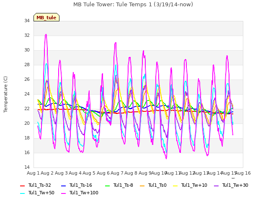The width and height of the screenshot is (268, 201).
Task: Select the Tul1_Ts0 legend label
Action: pyautogui.click(x=157, y=185)
